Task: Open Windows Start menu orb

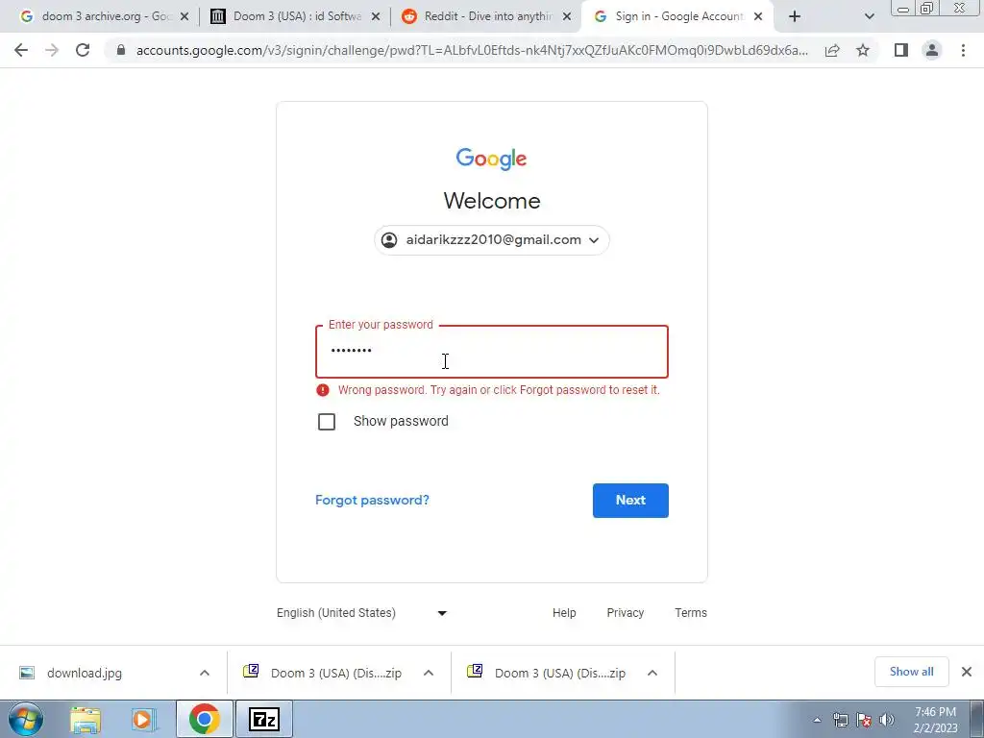Action: [x=26, y=719]
